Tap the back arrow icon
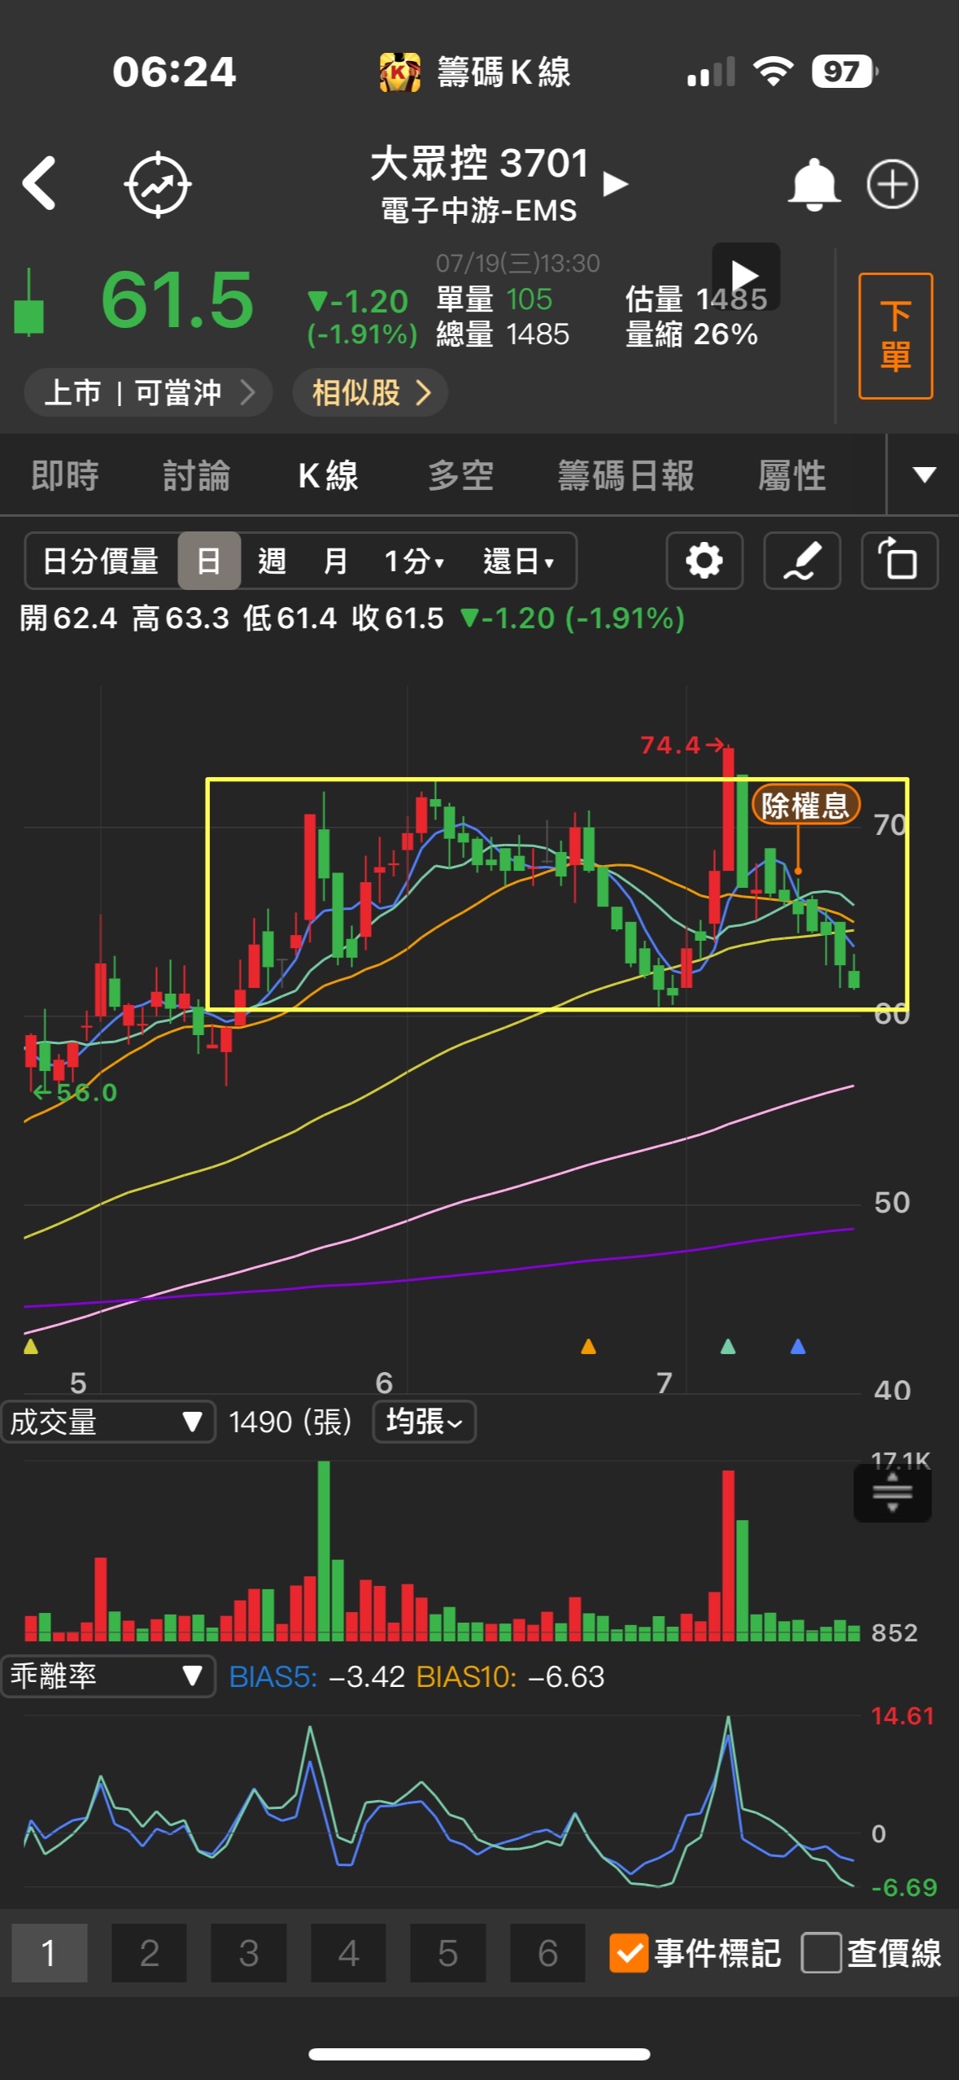The width and height of the screenshot is (959, 2080). [x=39, y=184]
